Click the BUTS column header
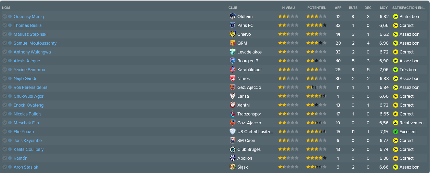The height and width of the screenshot is (173, 430). [353, 7]
